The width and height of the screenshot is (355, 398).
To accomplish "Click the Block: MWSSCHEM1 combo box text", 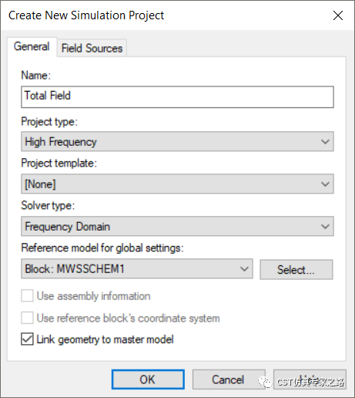I will click(x=75, y=269).
